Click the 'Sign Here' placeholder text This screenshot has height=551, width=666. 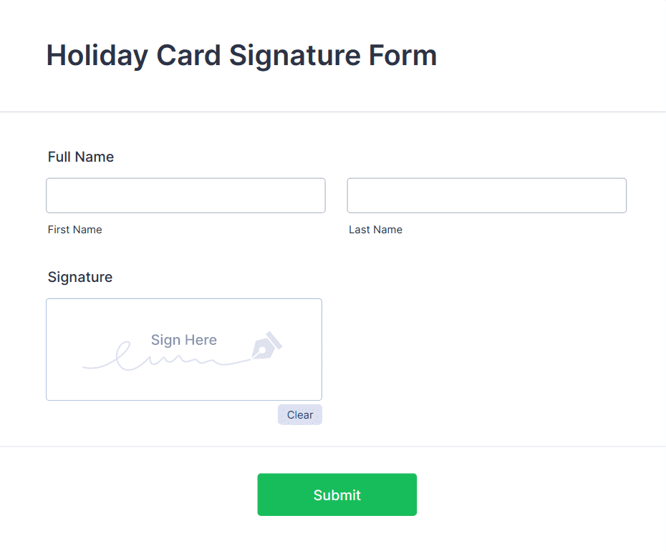point(183,339)
